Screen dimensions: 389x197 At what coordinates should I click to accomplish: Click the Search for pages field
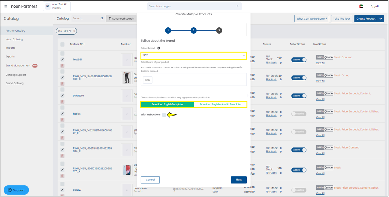tap(192, 6)
